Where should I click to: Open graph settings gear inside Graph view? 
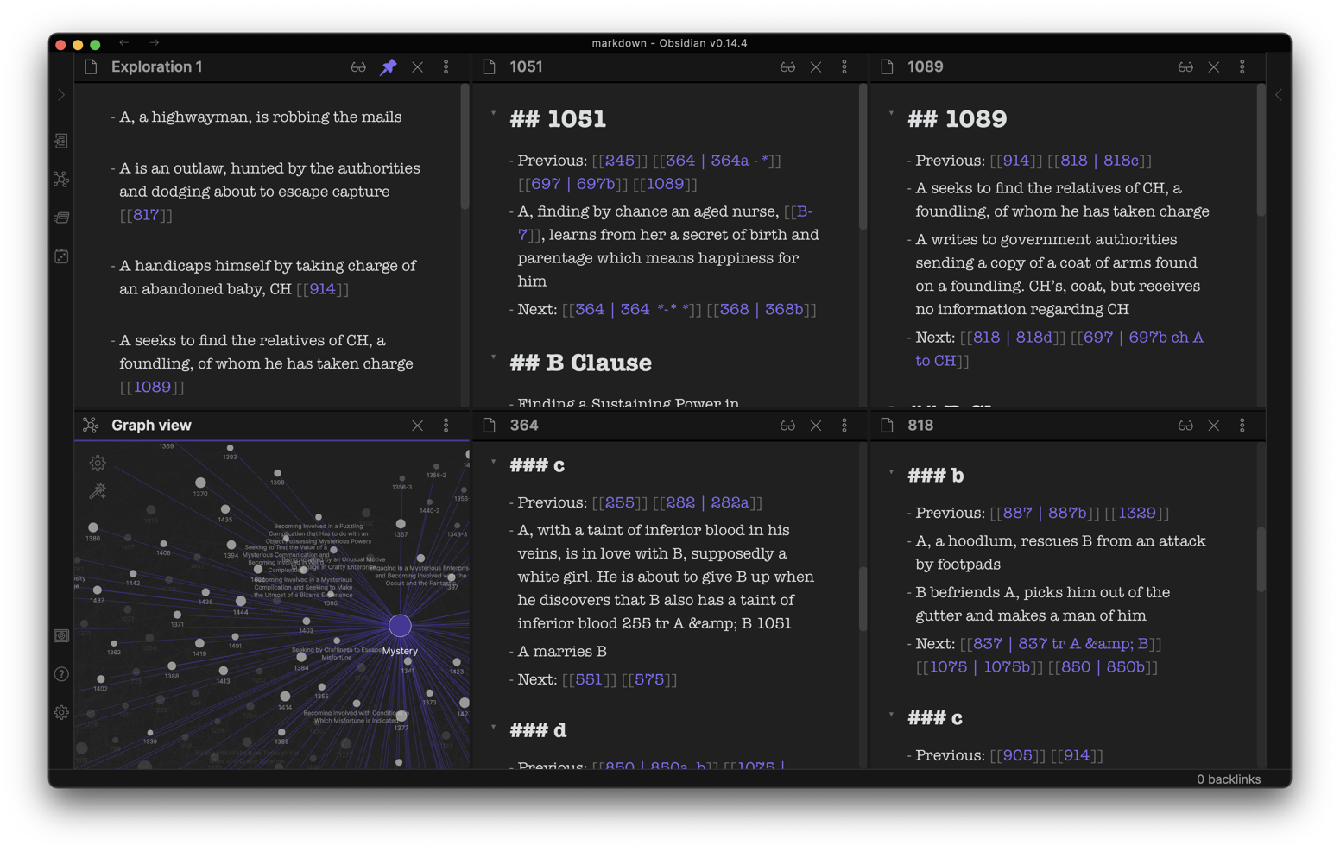98,464
